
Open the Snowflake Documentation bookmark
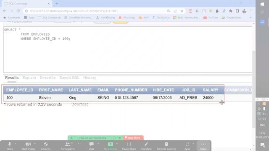[x=78, y=18]
